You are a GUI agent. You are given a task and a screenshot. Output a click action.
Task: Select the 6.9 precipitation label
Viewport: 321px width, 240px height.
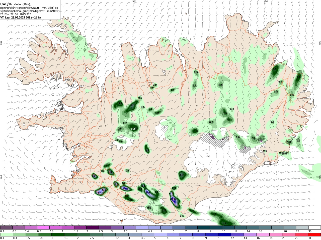click(x=105, y=190)
